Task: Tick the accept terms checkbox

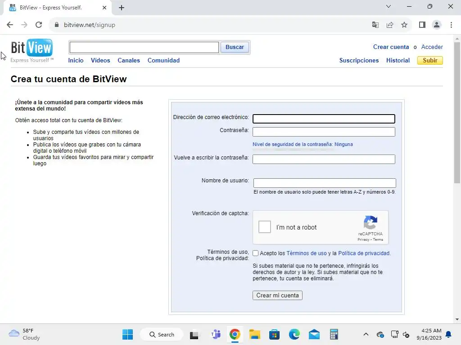Action: [256, 253]
